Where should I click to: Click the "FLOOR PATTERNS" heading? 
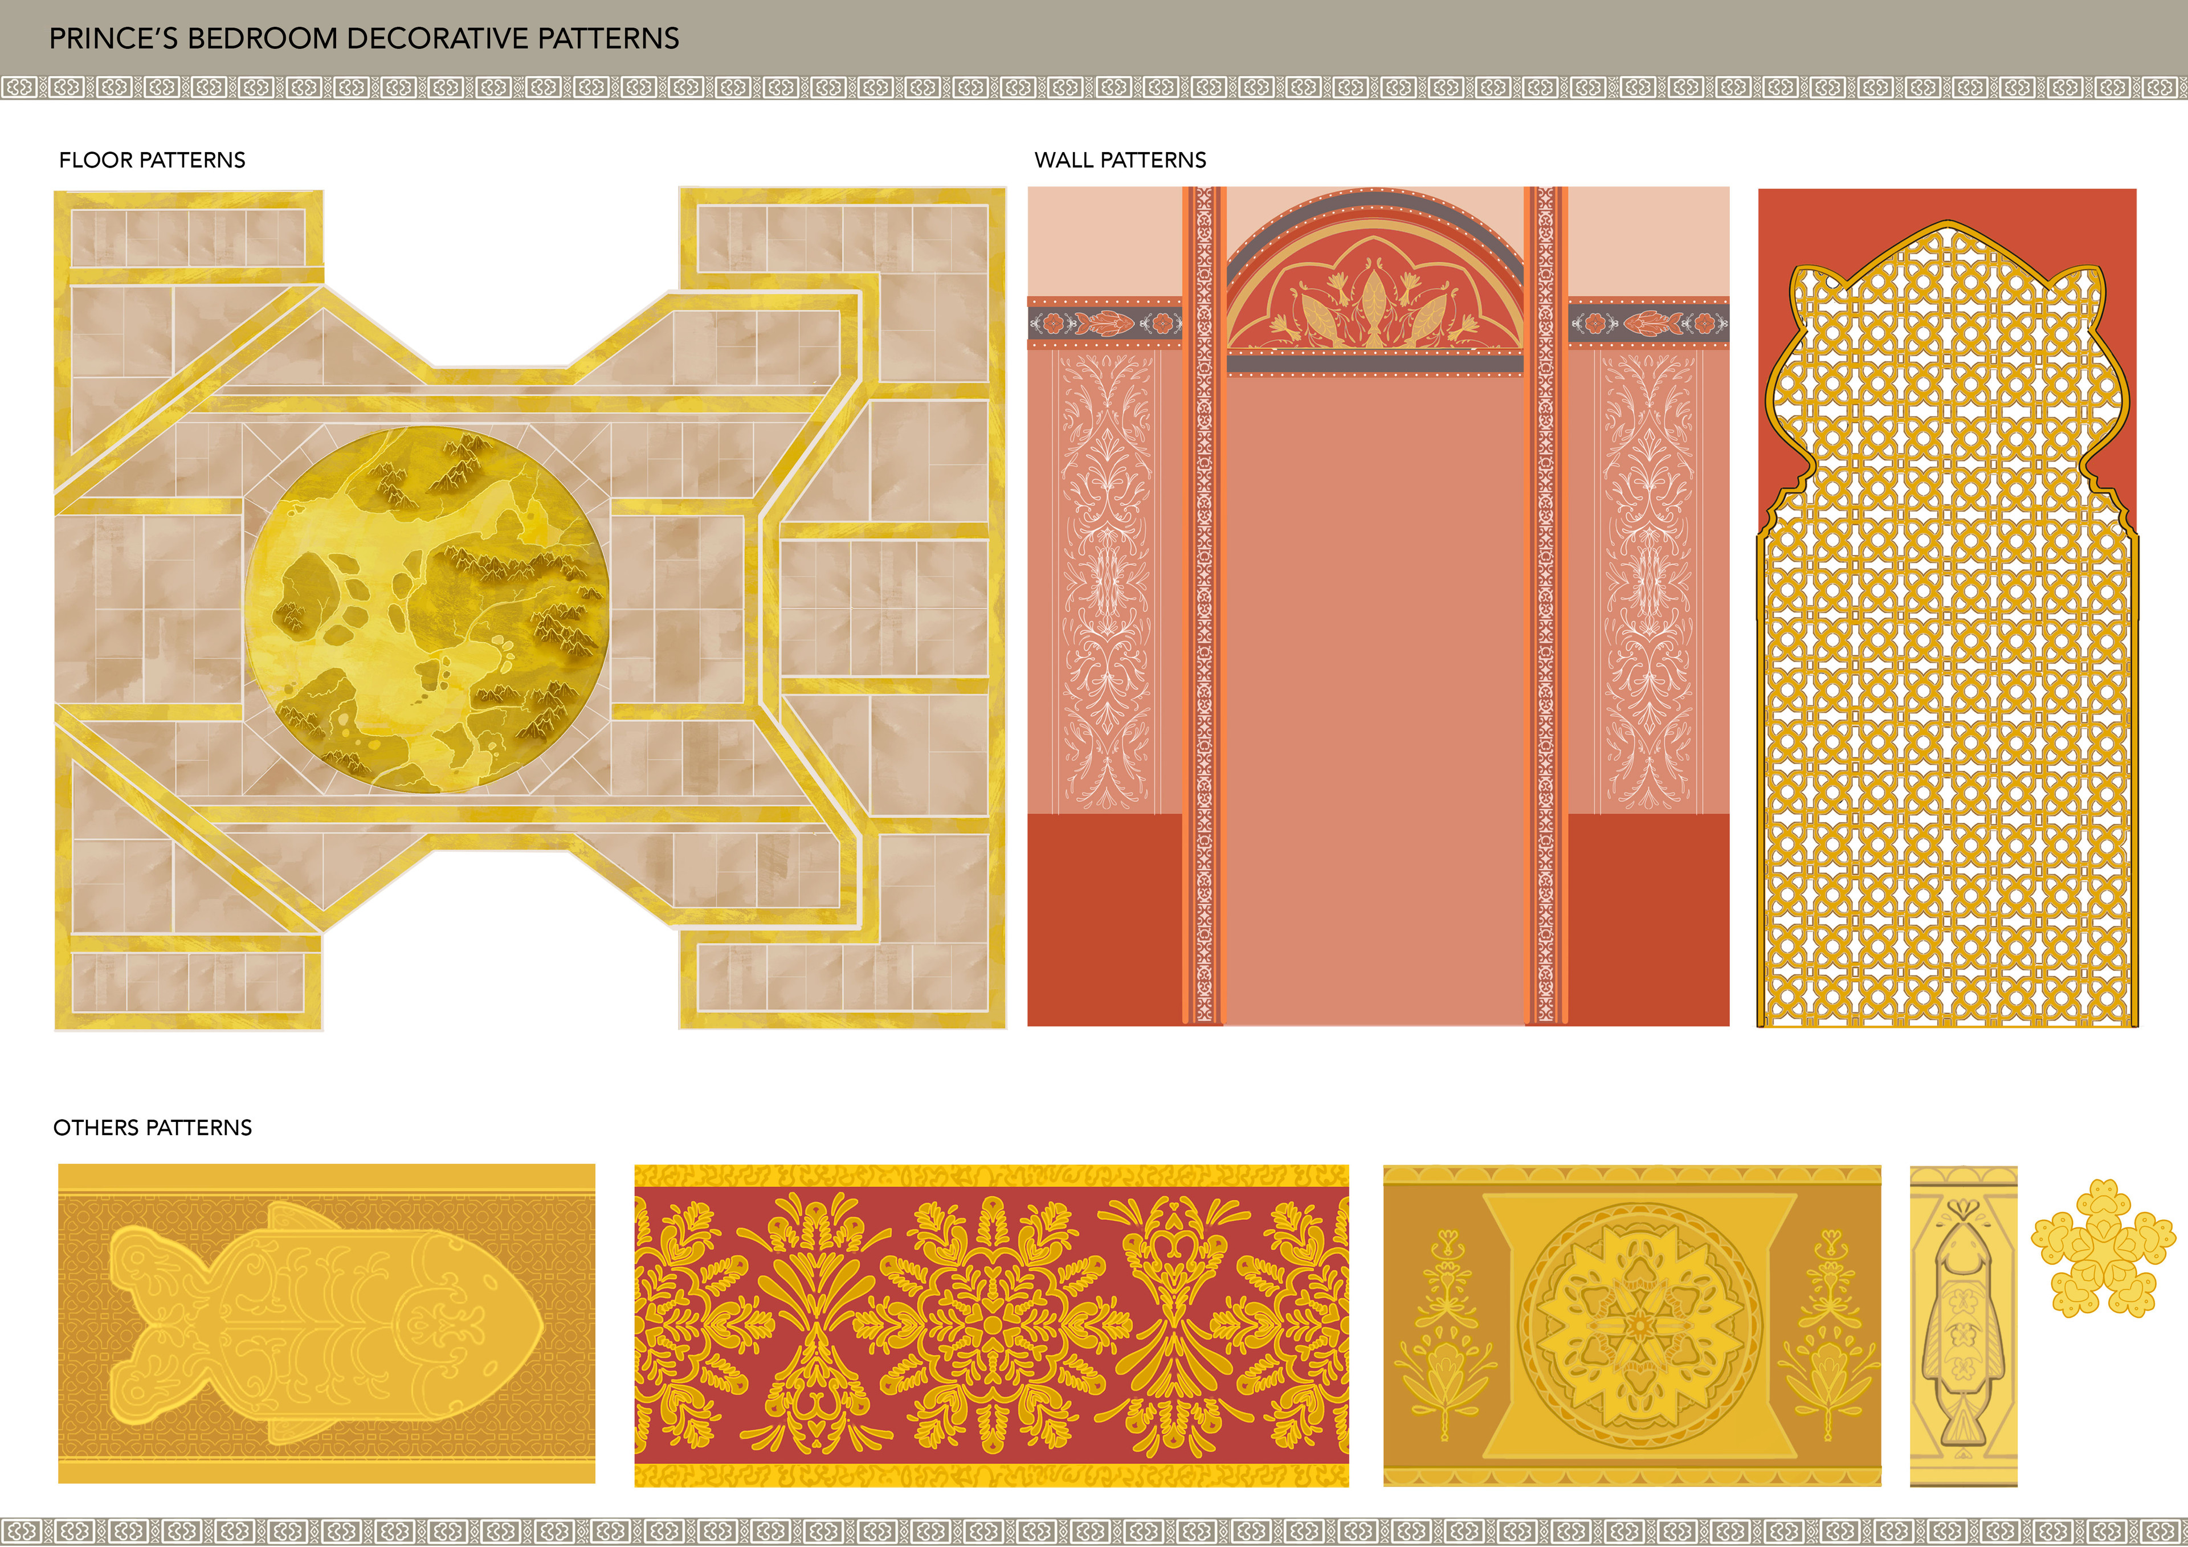[x=153, y=159]
